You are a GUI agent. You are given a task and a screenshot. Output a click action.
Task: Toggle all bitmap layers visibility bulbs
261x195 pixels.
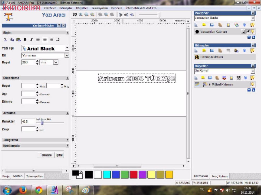tap(252, 51)
